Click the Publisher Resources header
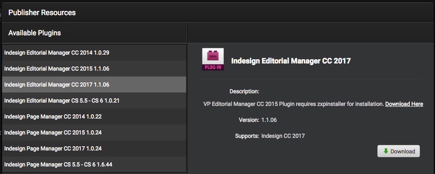 point(42,13)
